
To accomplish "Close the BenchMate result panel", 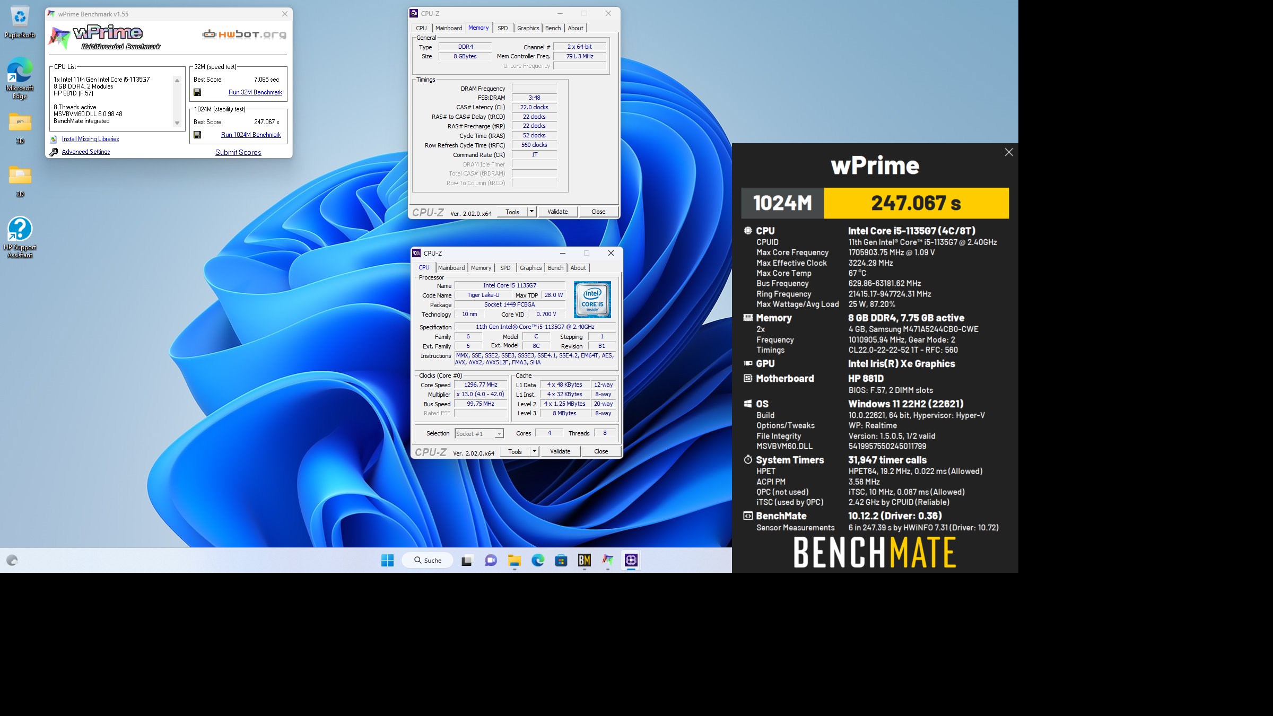I will click(1009, 152).
